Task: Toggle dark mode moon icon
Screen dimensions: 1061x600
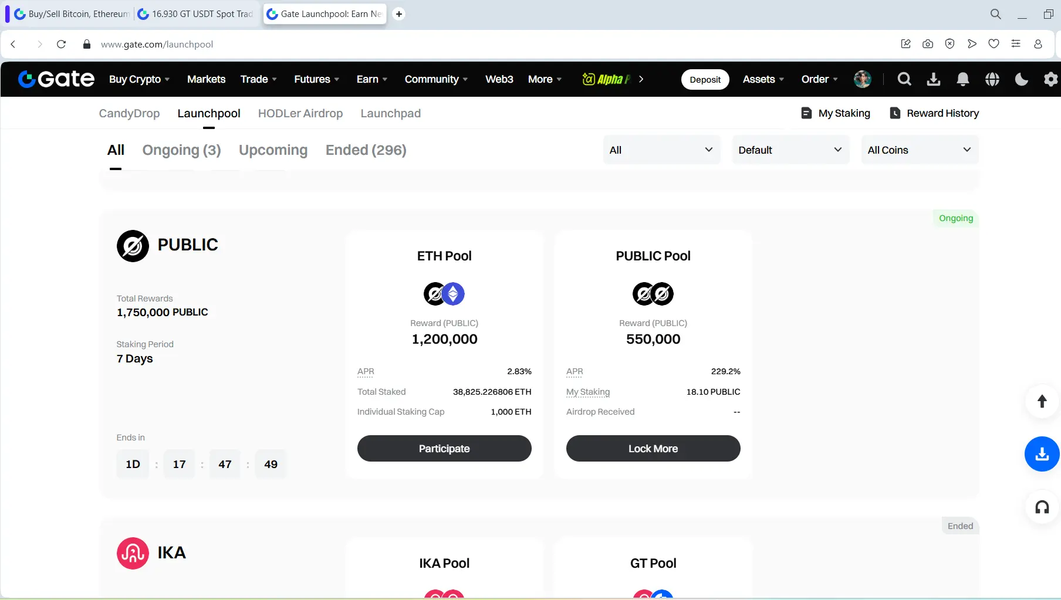Action: pyautogui.click(x=1022, y=79)
